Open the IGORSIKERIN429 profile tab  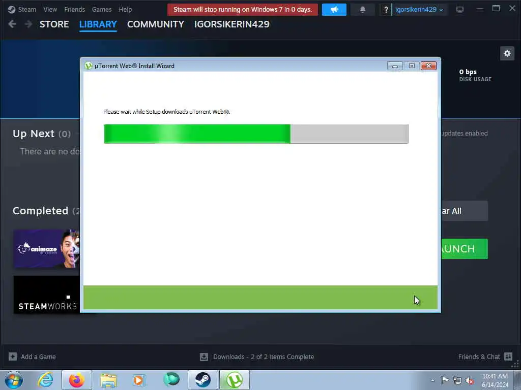[232, 24]
